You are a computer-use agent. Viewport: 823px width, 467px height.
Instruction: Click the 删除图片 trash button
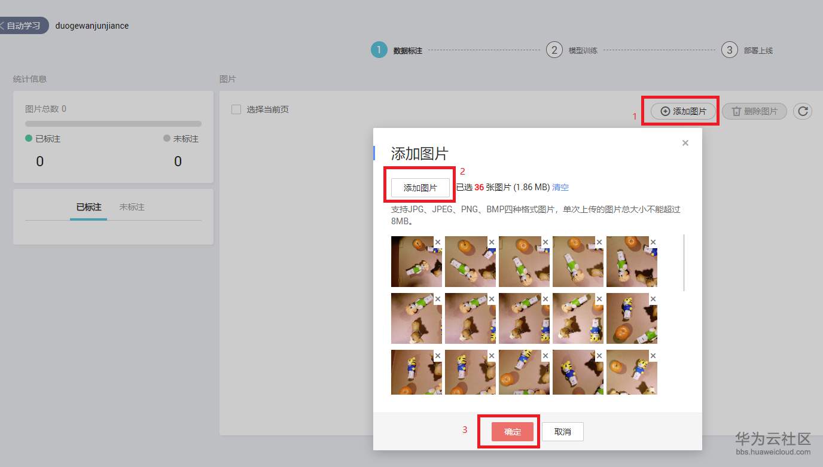[x=754, y=111]
